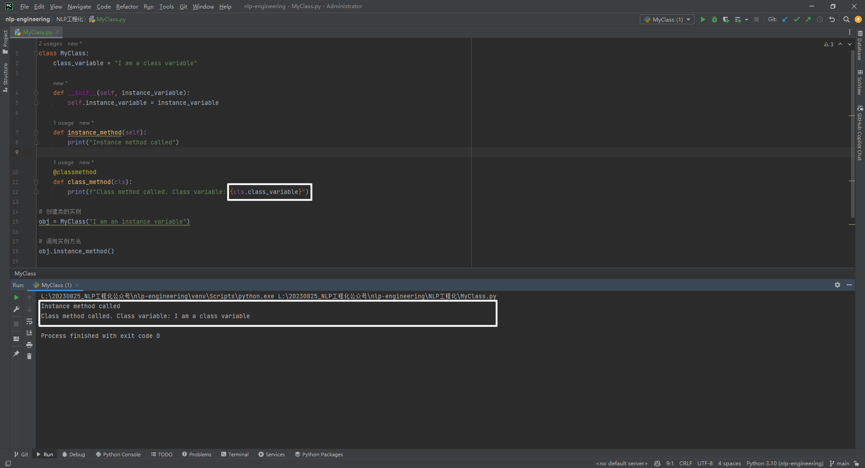Print console output with printer icon
The width and height of the screenshot is (865, 468).
point(29,345)
